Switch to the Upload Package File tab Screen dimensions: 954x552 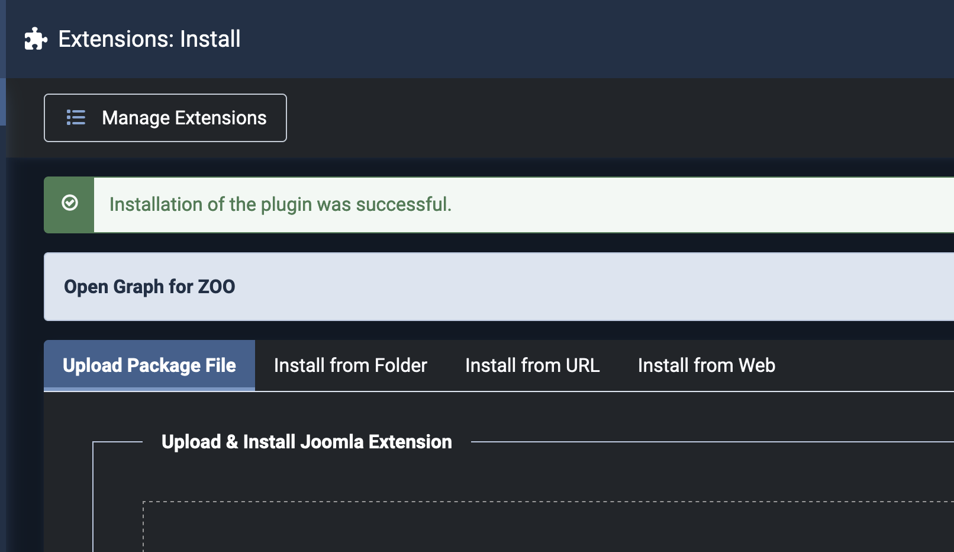point(149,365)
